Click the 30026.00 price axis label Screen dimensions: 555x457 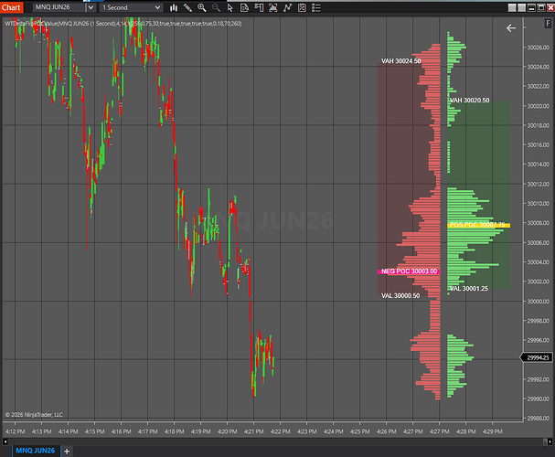pyautogui.click(x=538, y=48)
